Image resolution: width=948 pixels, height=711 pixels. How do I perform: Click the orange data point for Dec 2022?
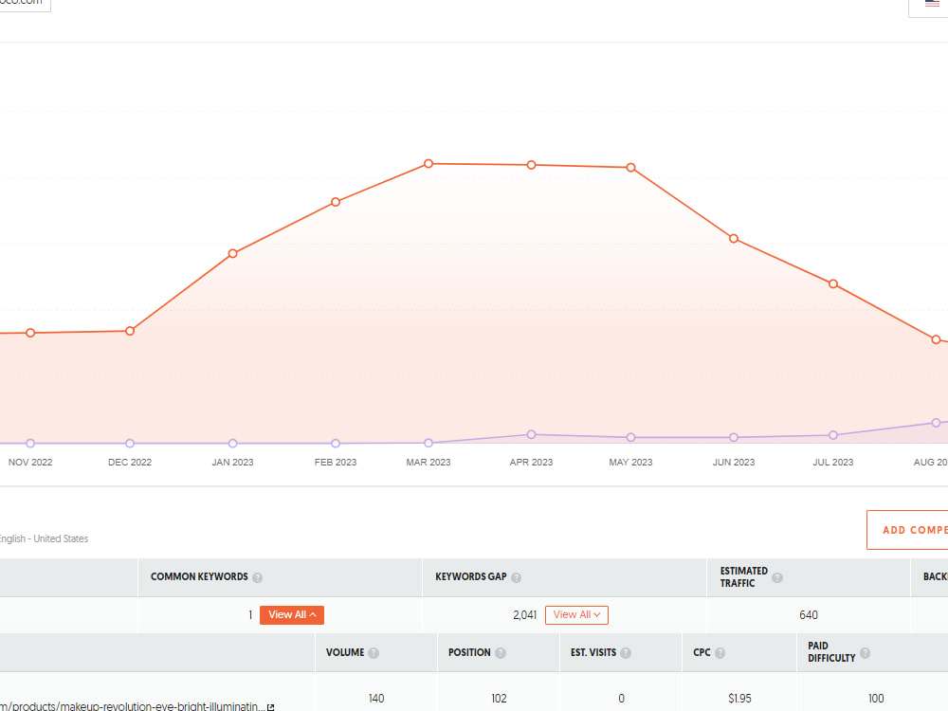(x=130, y=331)
